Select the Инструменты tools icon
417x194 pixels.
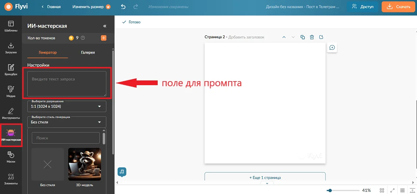click(x=11, y=113)
